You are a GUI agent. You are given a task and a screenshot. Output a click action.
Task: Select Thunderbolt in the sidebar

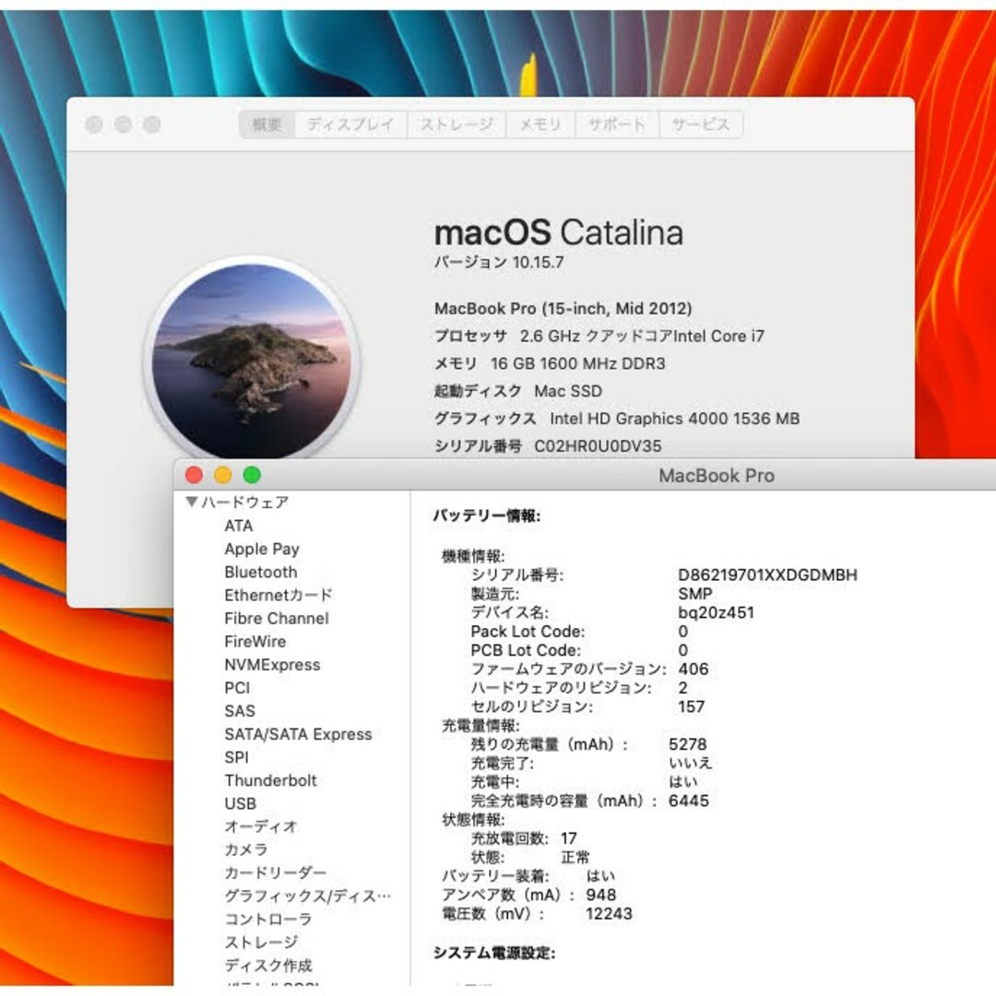(x=270, y=781)
